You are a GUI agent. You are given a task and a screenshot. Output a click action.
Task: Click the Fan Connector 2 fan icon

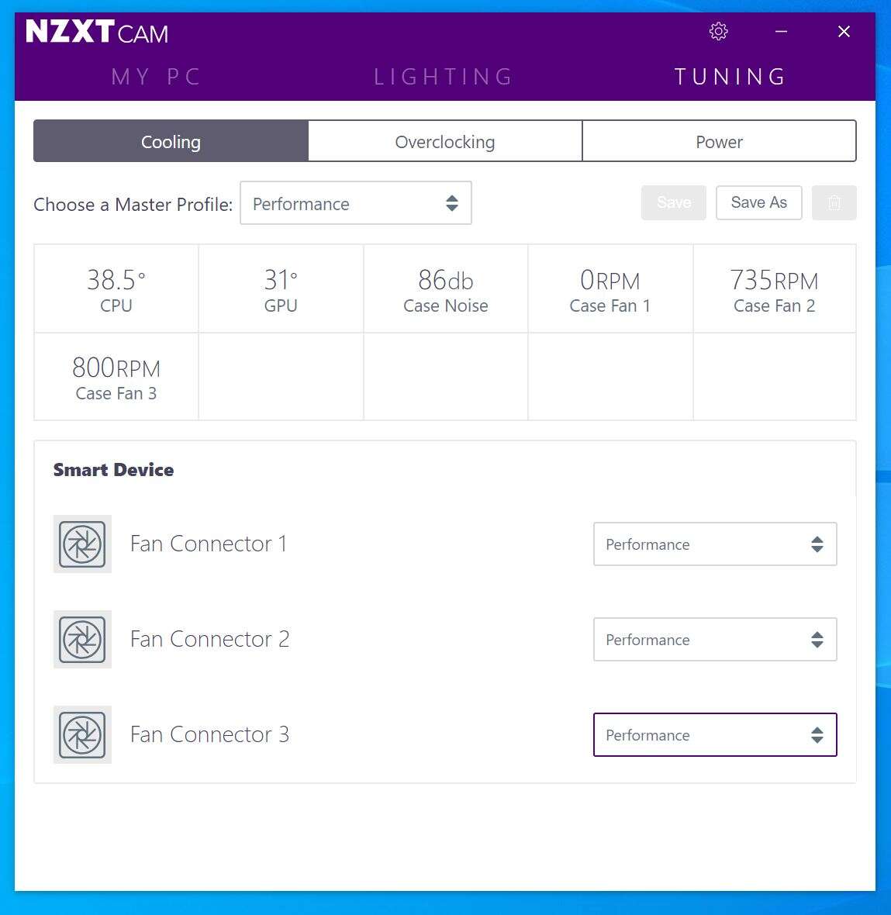coord(81,639)
